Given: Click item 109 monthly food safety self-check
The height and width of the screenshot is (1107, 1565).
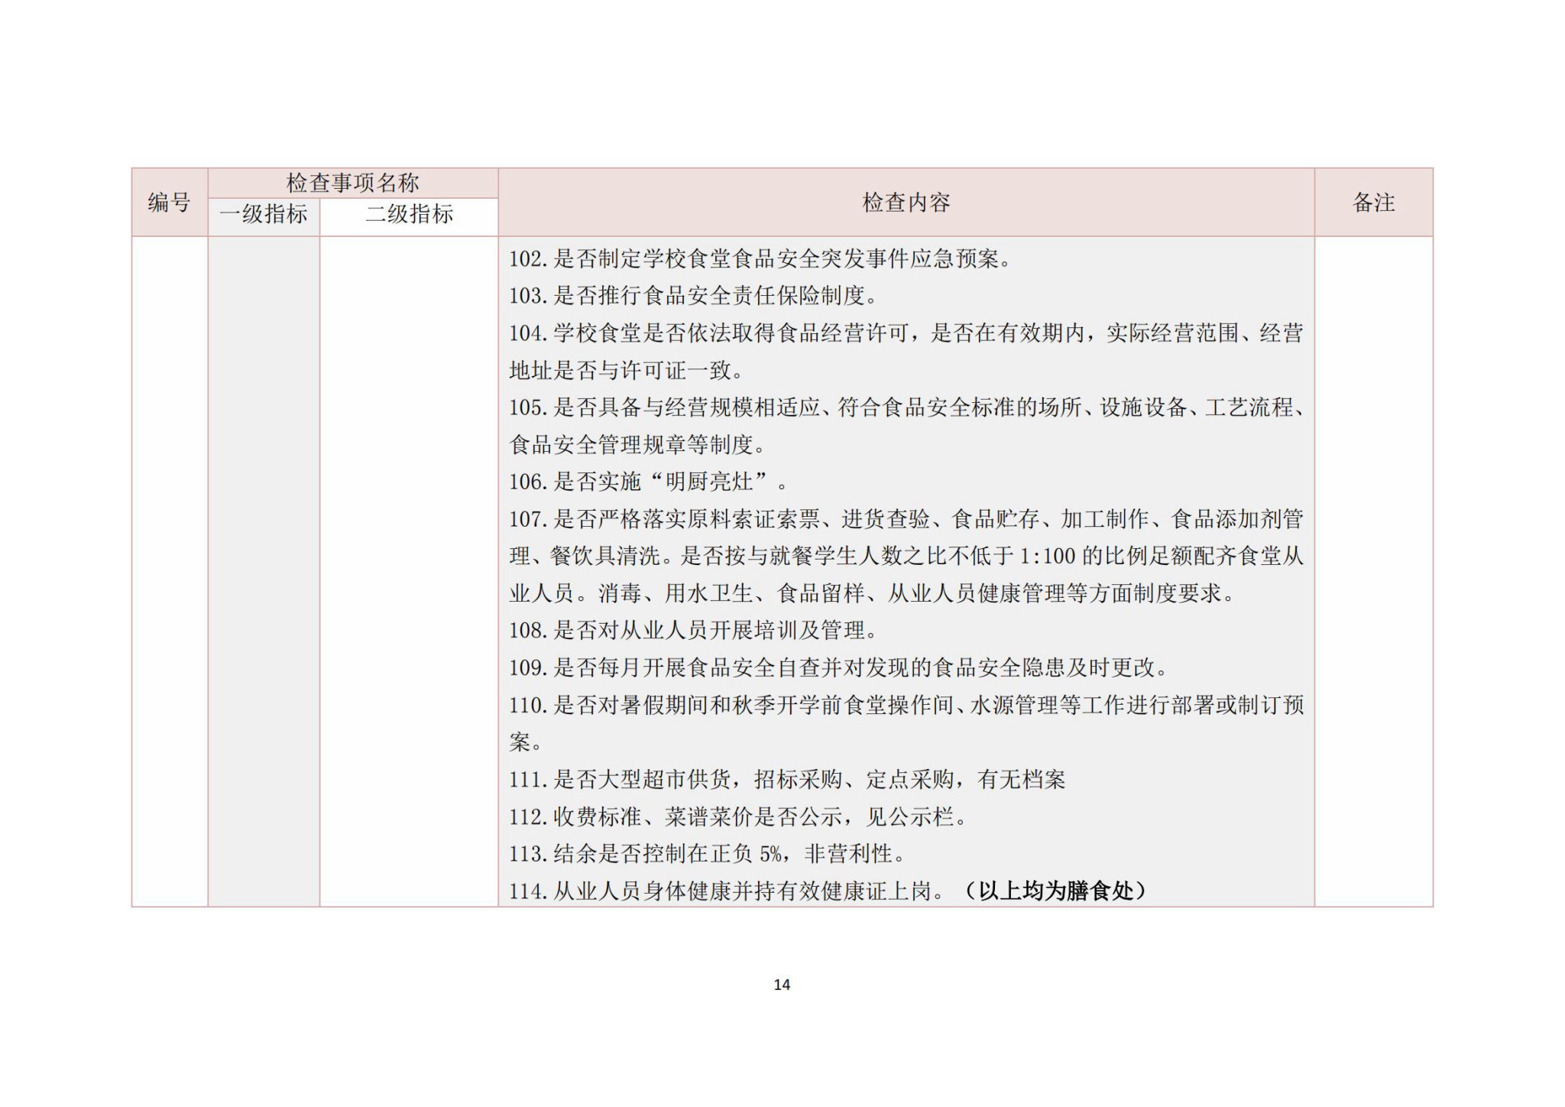Looking at the screenshot, I should (839, 668).
